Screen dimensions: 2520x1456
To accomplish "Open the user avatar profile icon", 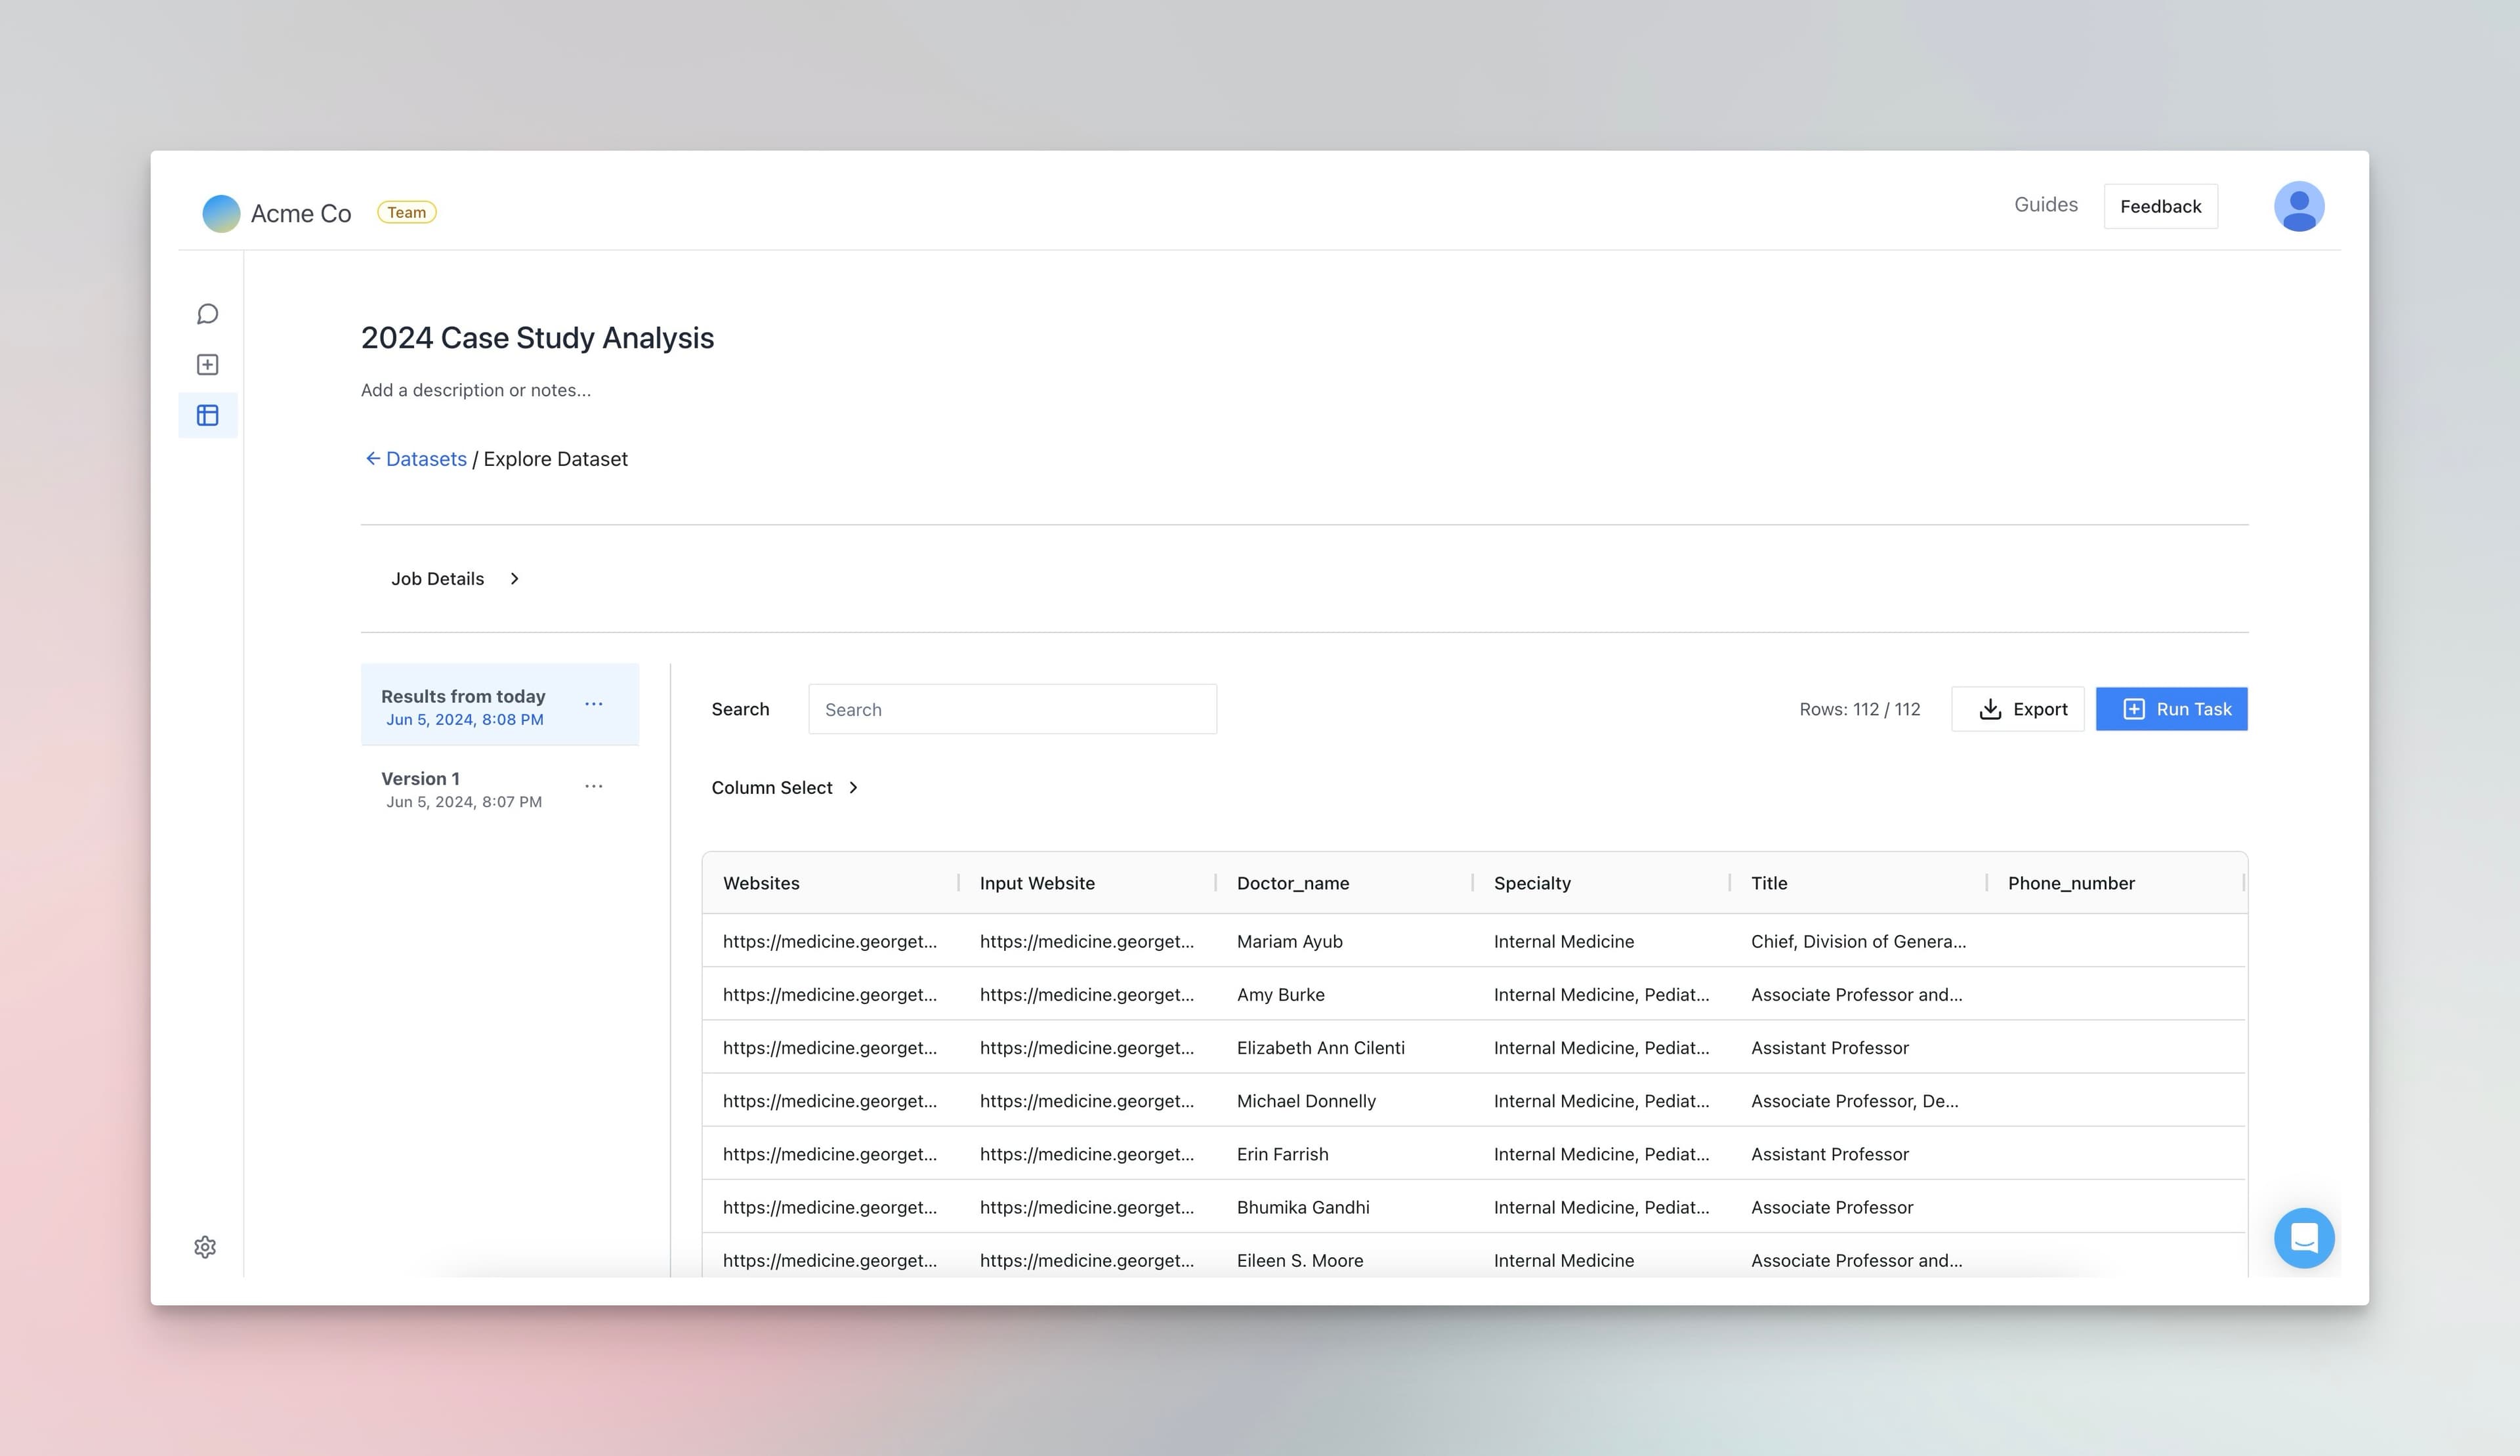I will (x=2299, y=206).
